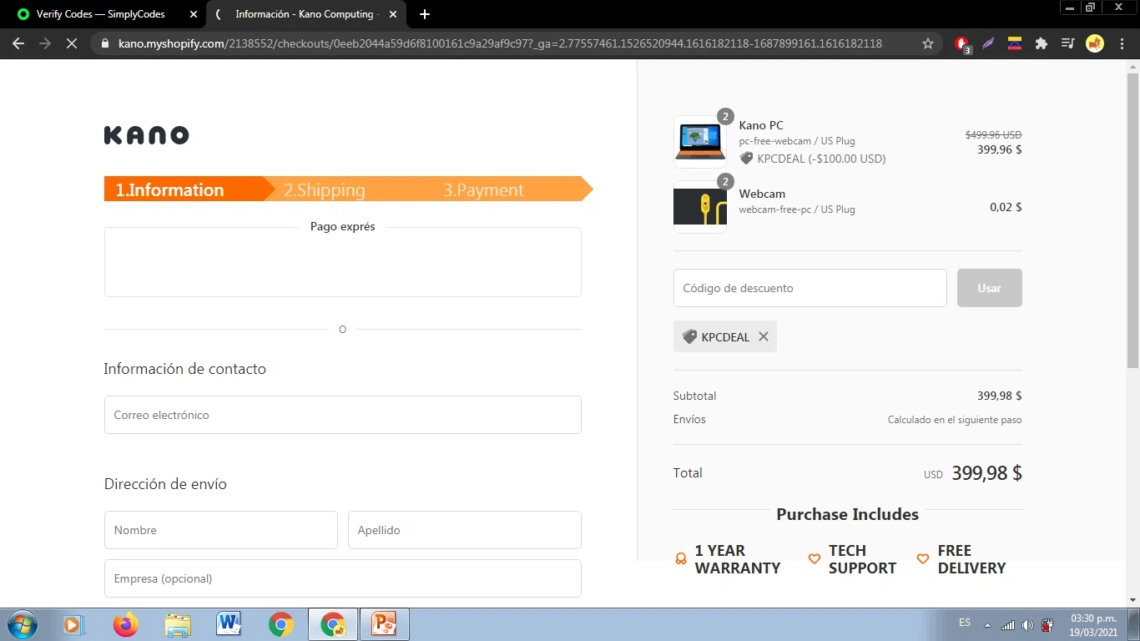Click the 1 YEAR WARRANTY badge icon

[x=681, y=558]
